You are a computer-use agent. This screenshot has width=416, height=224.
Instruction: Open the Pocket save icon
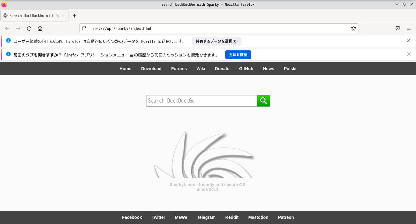coord(398,28)
